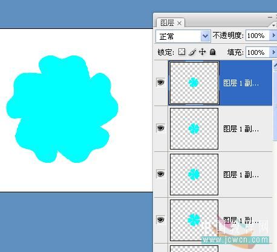The image size is (277, 252).
Task: Select the third 图层 1 副... layer name
Action: [x=241, y=174]
